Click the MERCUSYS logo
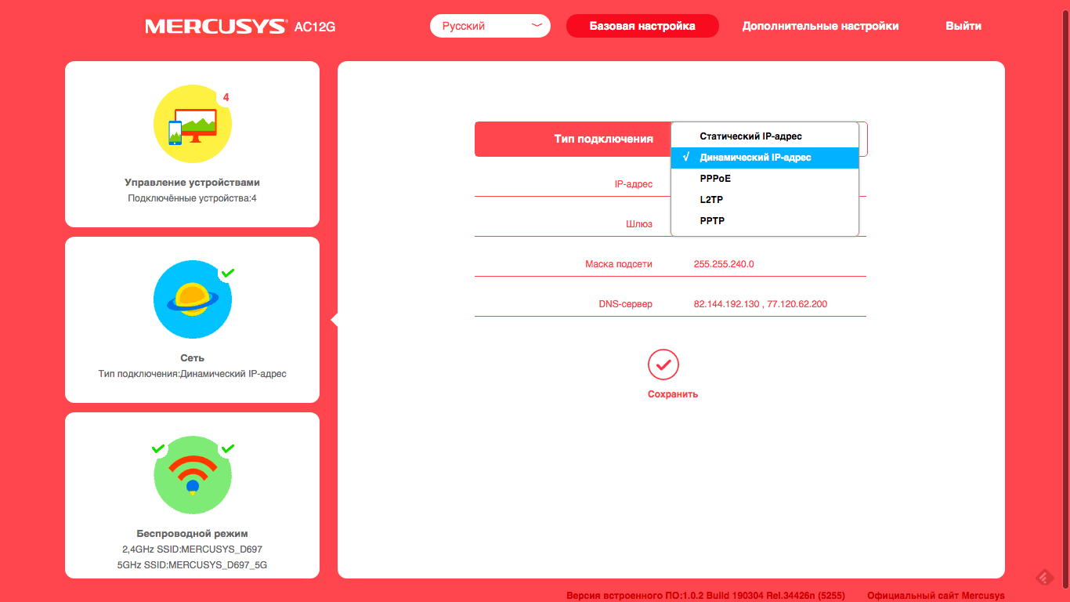1070x602 pixels. click(215, 27)
